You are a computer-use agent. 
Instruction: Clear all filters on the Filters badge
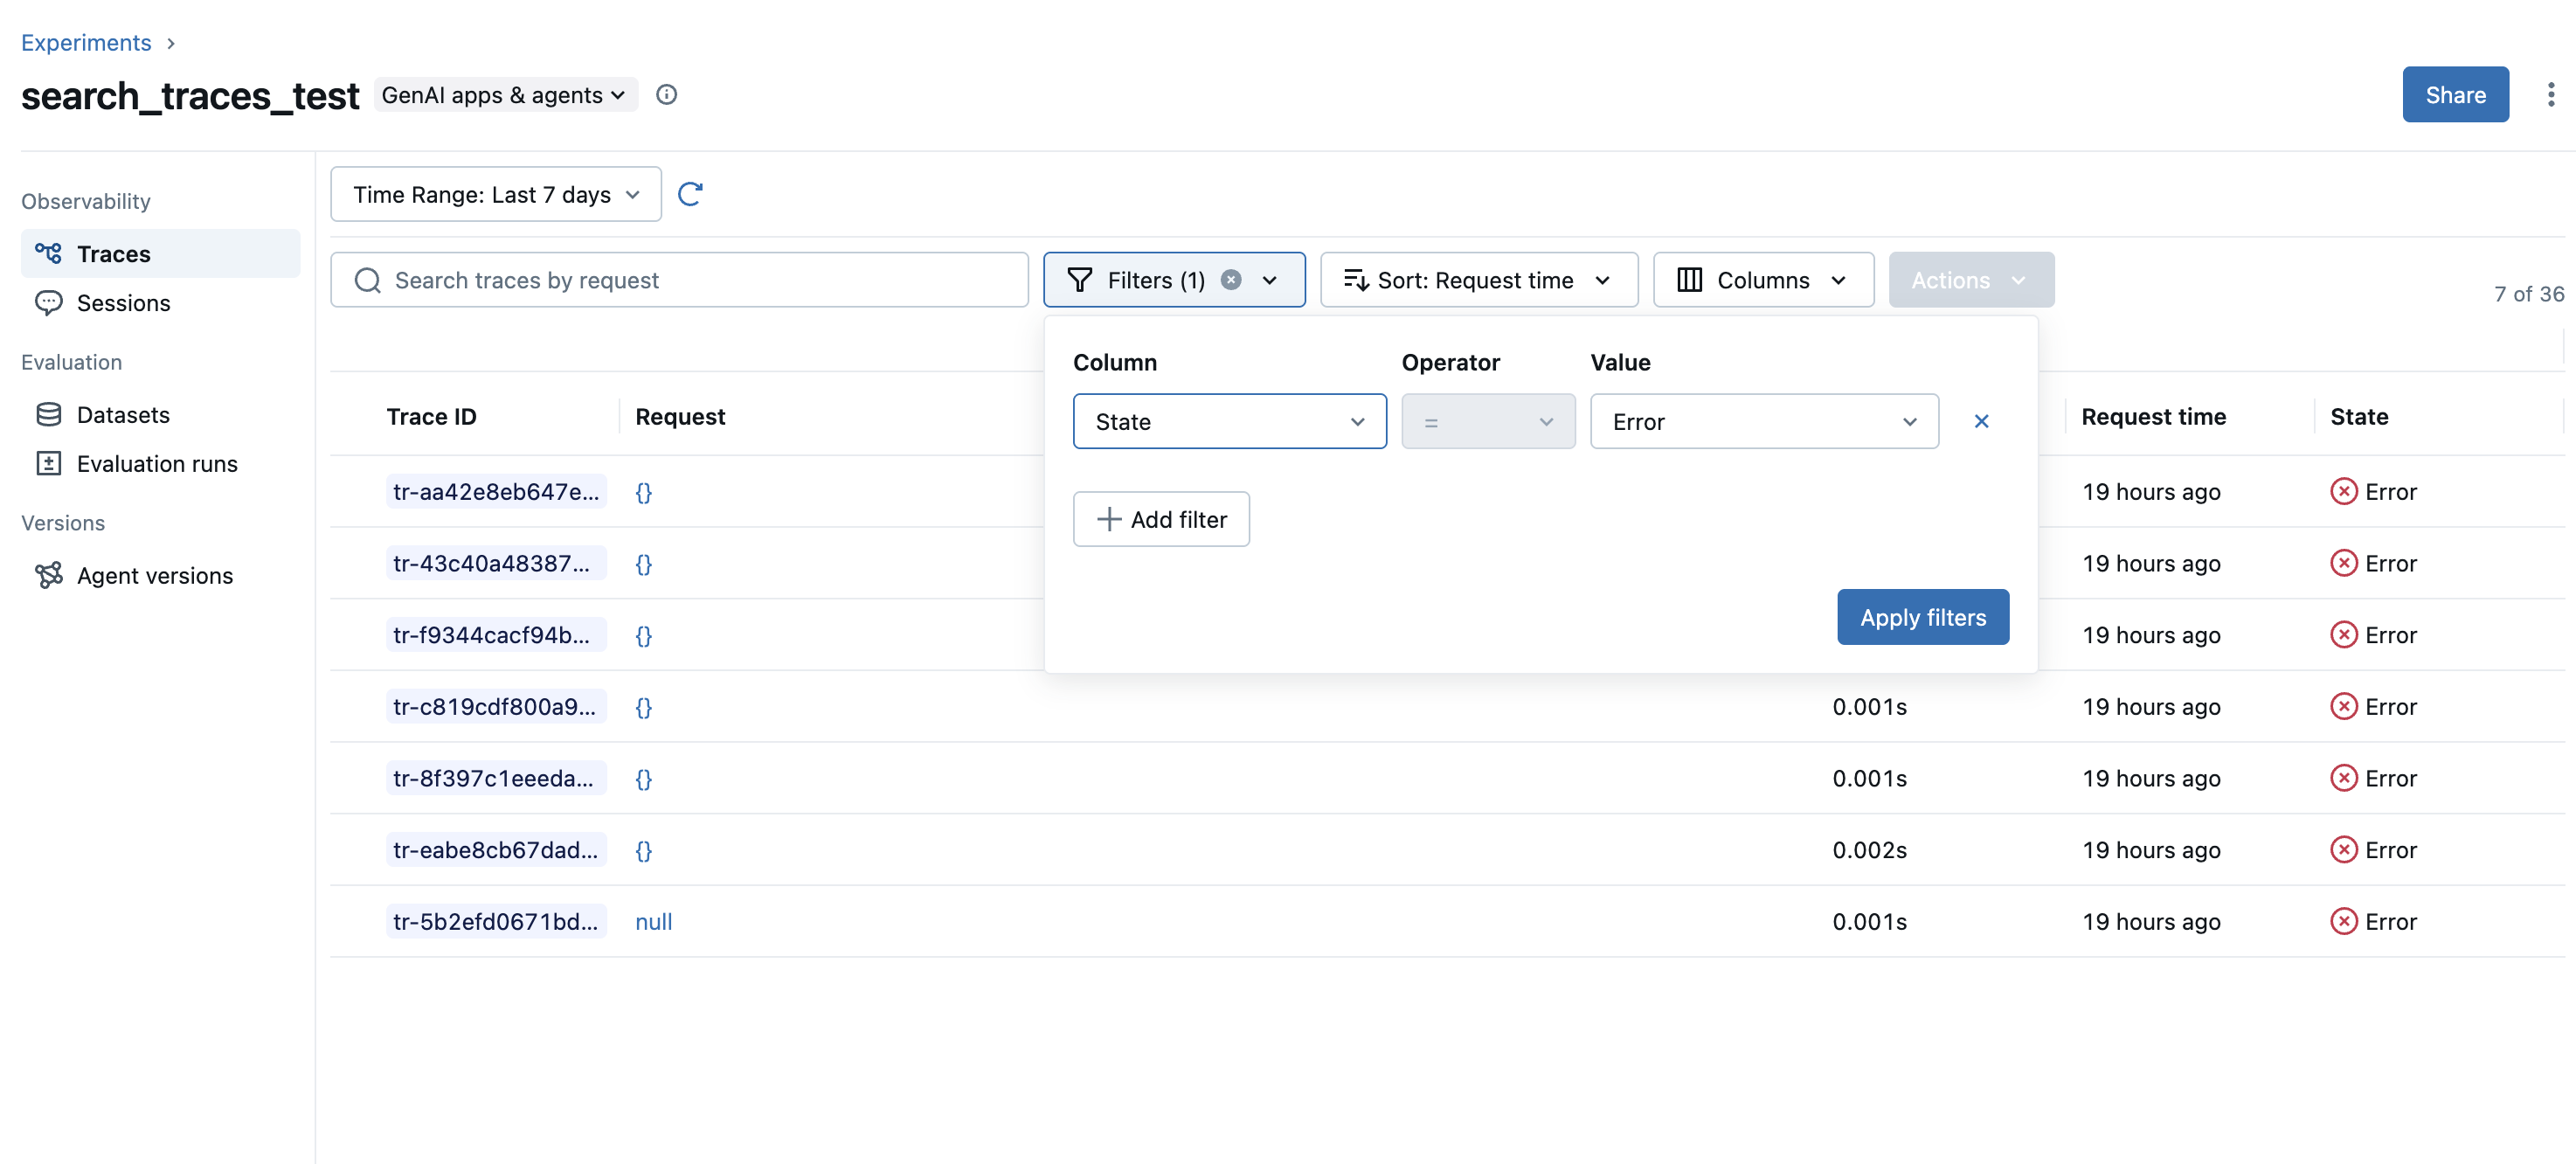pyautogui.click(x=1231, y=280)
